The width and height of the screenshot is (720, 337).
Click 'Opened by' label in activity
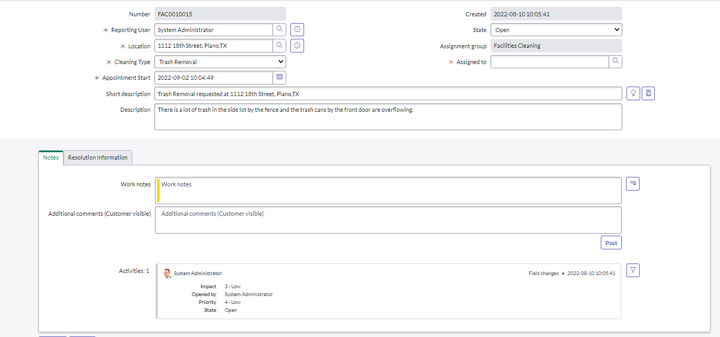coord(204,294)
